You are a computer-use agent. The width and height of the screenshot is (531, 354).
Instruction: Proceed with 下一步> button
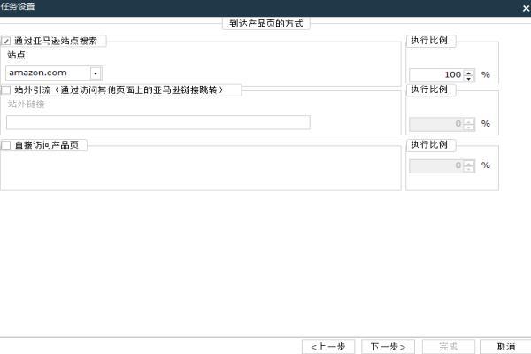[x=388, y=347]
